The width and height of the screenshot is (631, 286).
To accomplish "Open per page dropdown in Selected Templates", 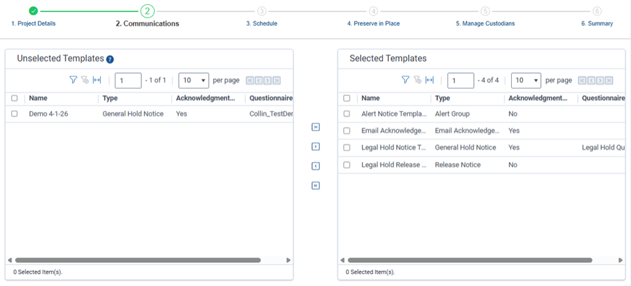I will (526, 81).
